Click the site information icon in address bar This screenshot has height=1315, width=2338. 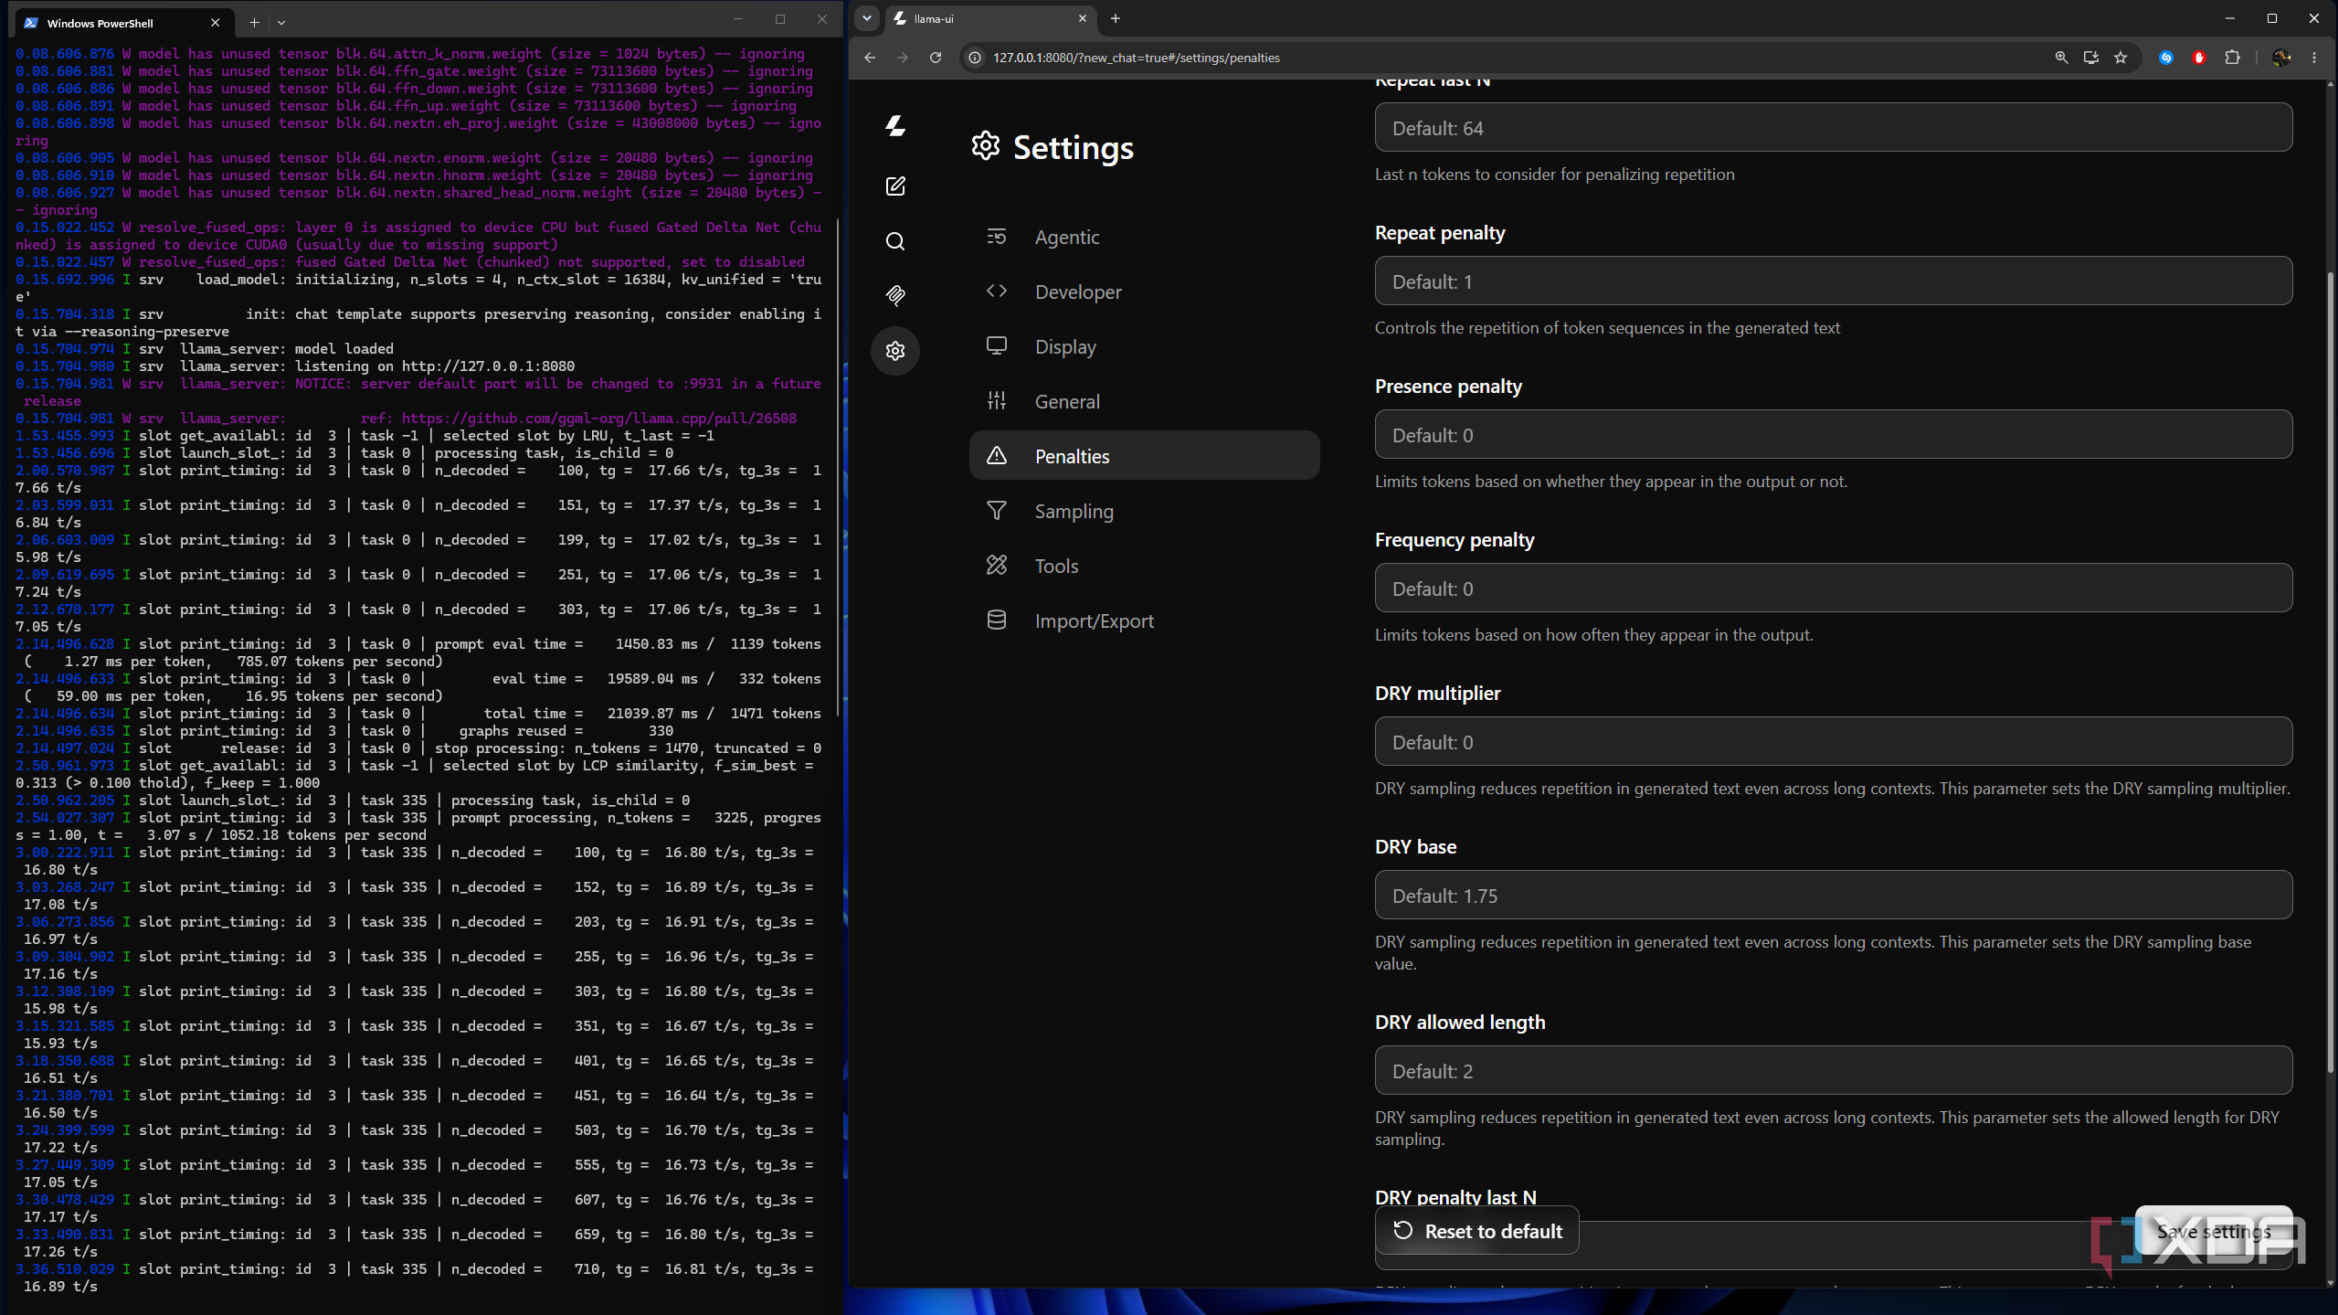click(975, 58)
